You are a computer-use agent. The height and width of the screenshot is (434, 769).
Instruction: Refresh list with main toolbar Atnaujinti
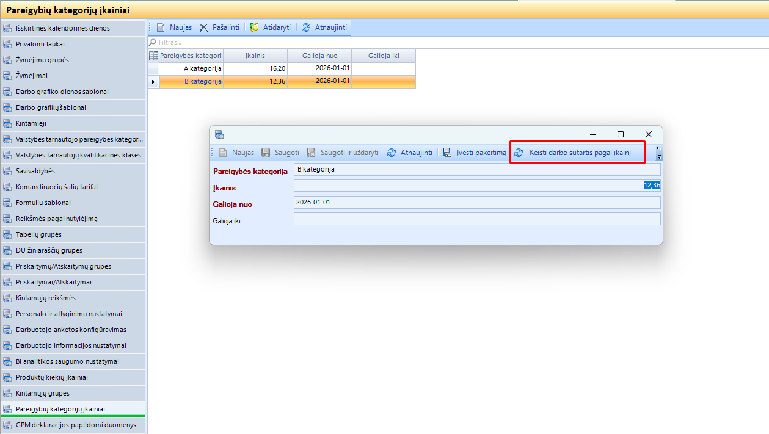pyautogui.click(x=306, y=27)
